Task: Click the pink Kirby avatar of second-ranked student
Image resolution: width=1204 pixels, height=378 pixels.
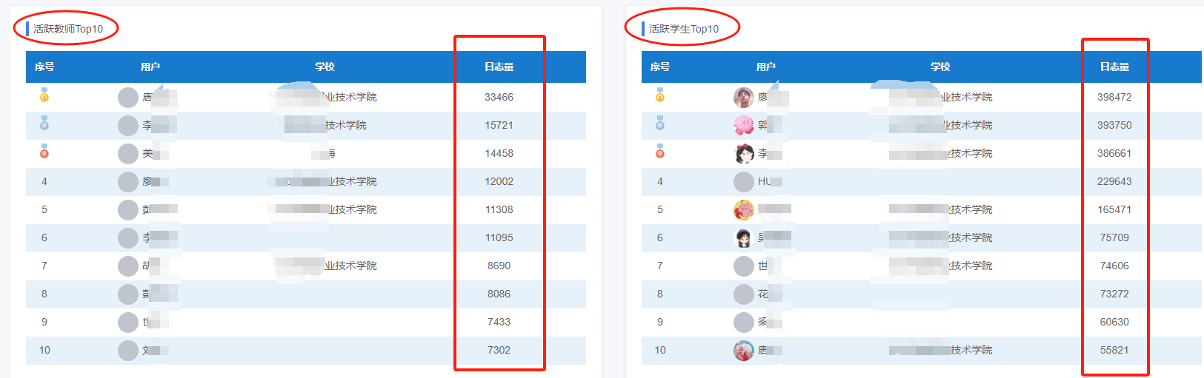Action: [743, 125]
